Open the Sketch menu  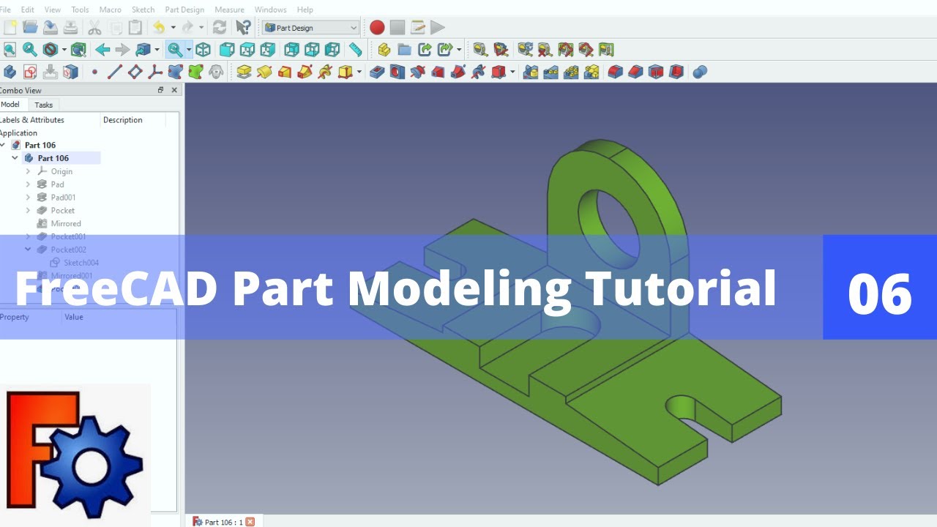coord(143,10)
